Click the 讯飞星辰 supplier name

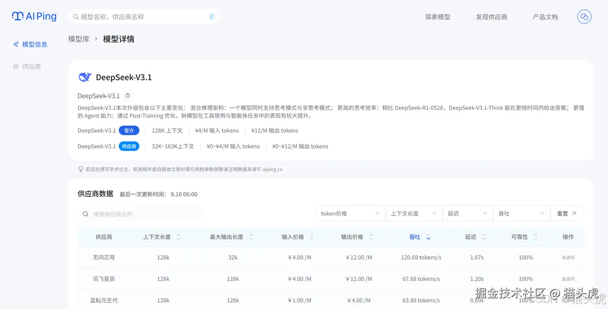coord(104,279)
